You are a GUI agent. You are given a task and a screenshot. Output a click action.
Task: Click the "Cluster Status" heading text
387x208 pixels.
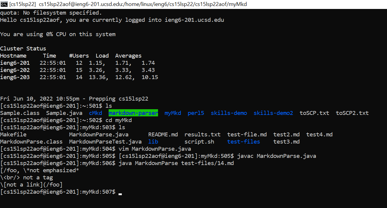[x=23, y=49]
